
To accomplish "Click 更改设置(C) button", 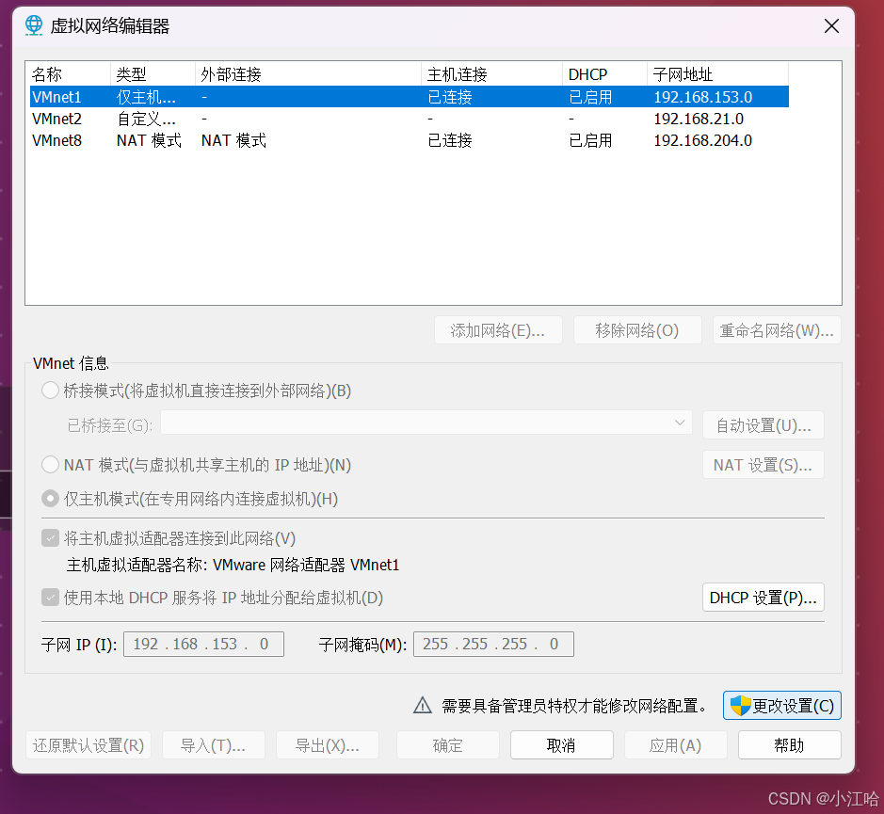I will (x=782, y=705).
